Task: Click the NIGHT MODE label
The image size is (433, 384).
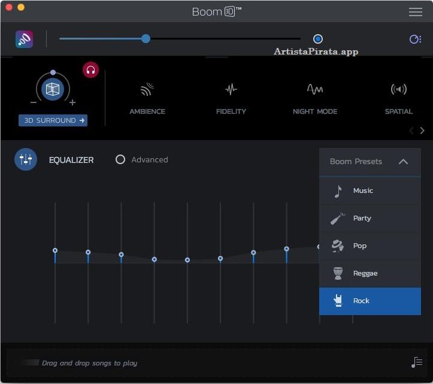Action: 315,111
